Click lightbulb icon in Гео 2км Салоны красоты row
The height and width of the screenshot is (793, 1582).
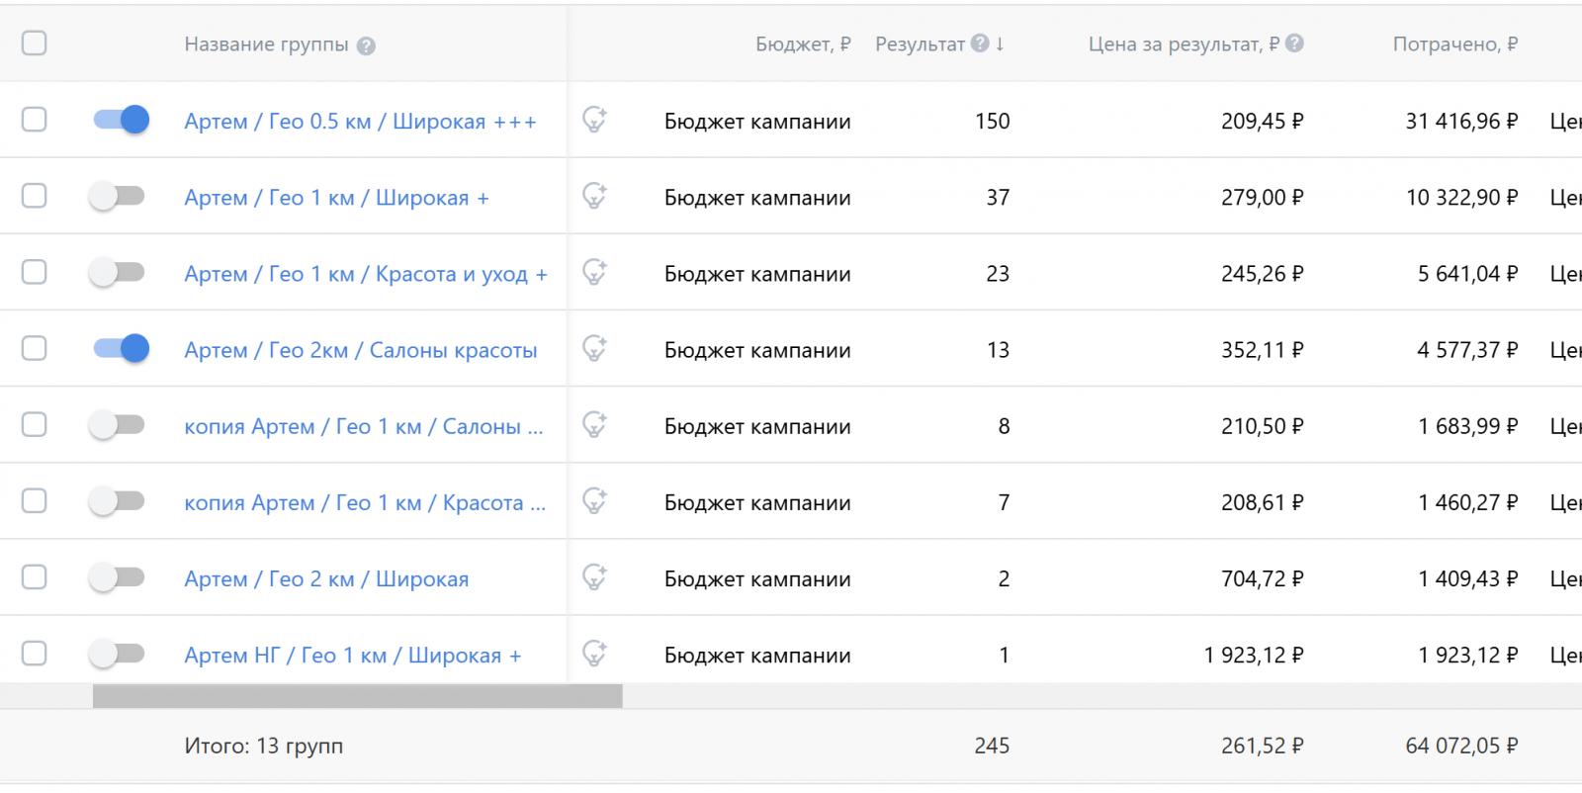tap(594, 348)
